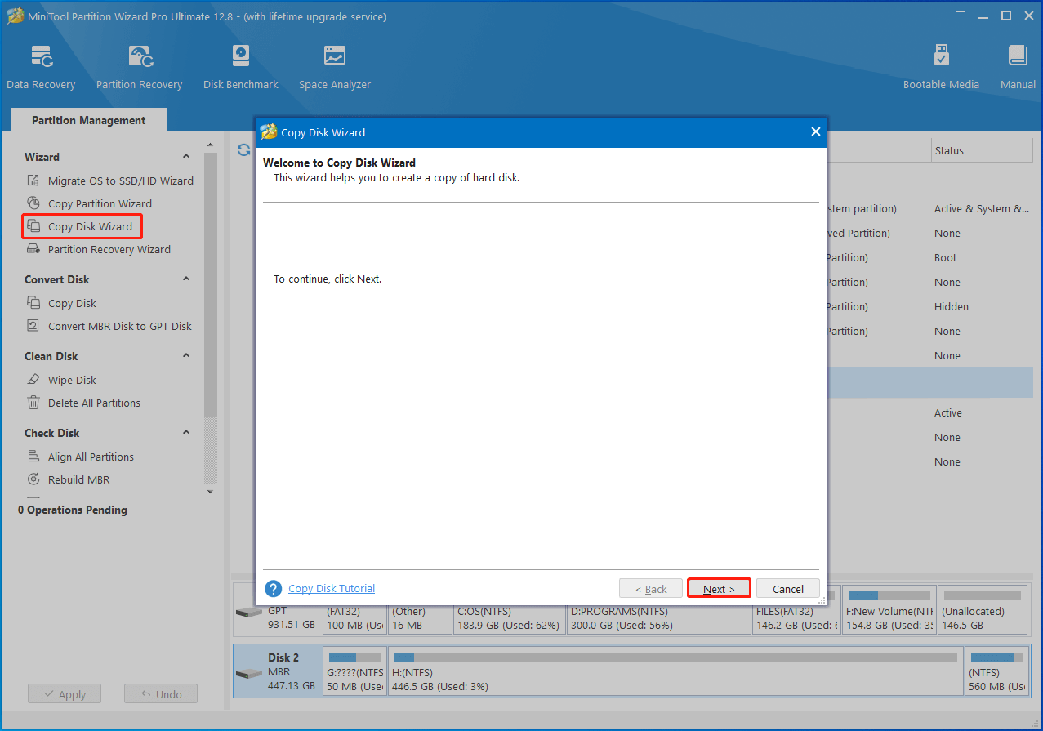Open the Bootable Media builder
Screen dimensions: 1043x731
pyautogui.click(x=941, y=67)
